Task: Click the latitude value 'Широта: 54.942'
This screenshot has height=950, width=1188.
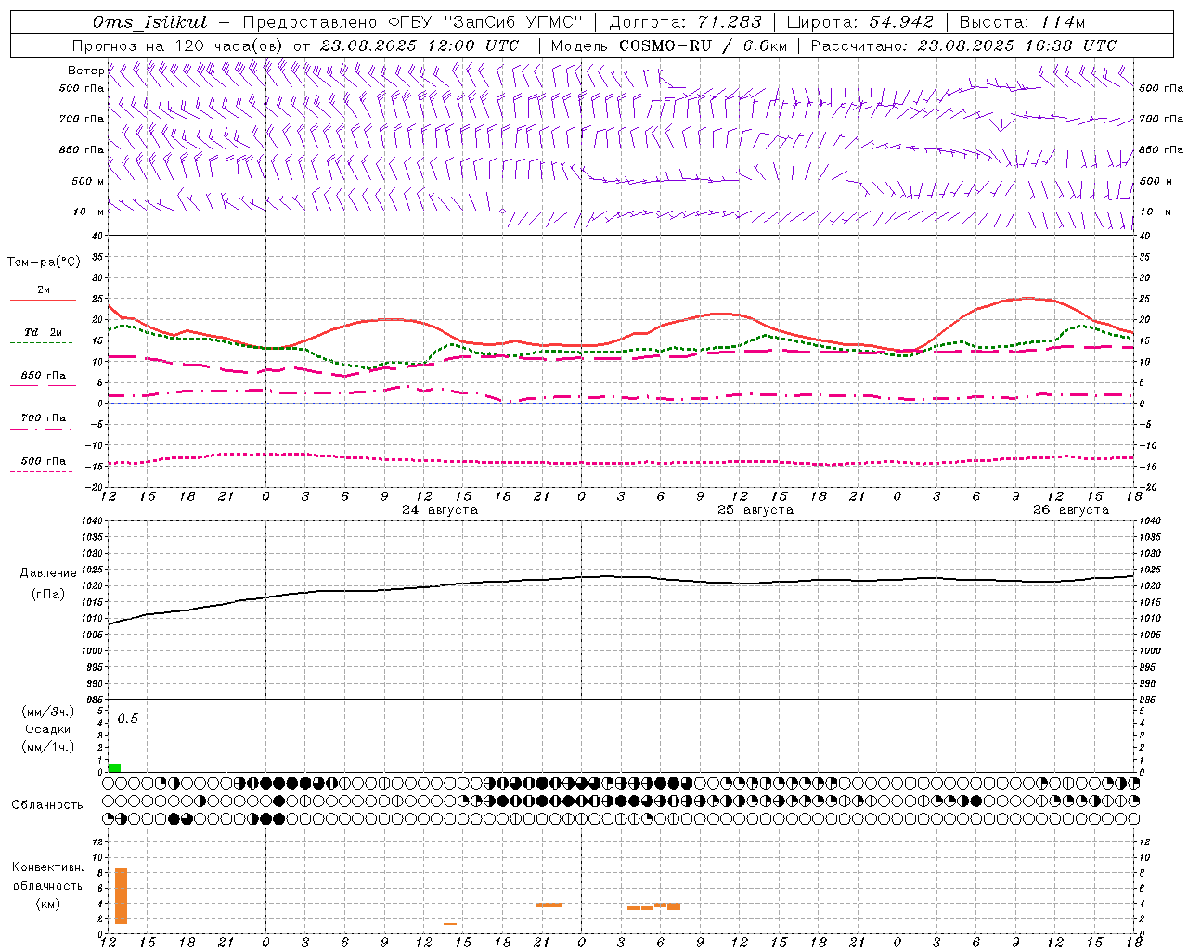Action: (x=860, y=22)
